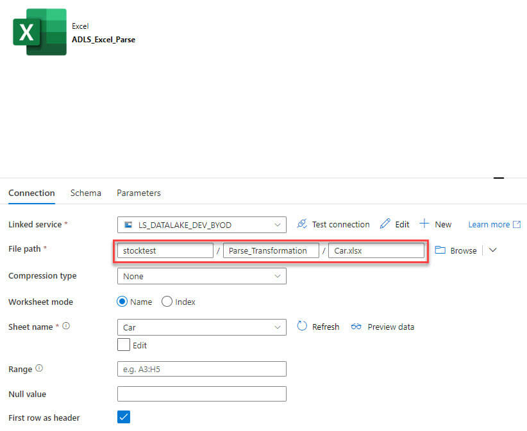Click the Browse button
The width and height of the screenshot is (527, 431).
456,250
